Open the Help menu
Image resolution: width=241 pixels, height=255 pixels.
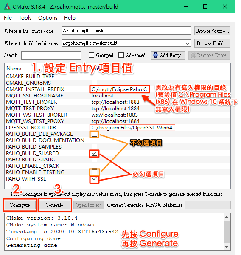[x=70, y=18]
